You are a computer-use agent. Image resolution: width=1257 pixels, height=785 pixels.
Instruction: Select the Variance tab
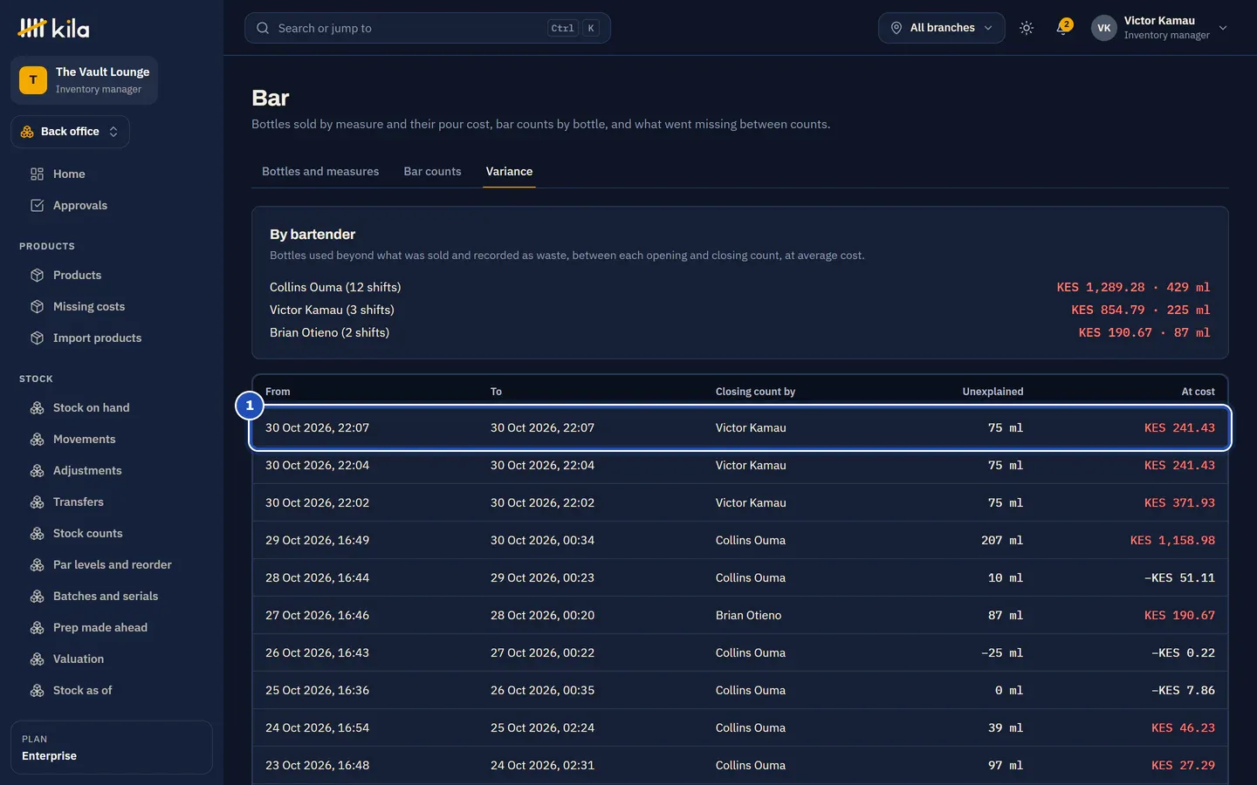pyautogui.click(x=509, y=171)
